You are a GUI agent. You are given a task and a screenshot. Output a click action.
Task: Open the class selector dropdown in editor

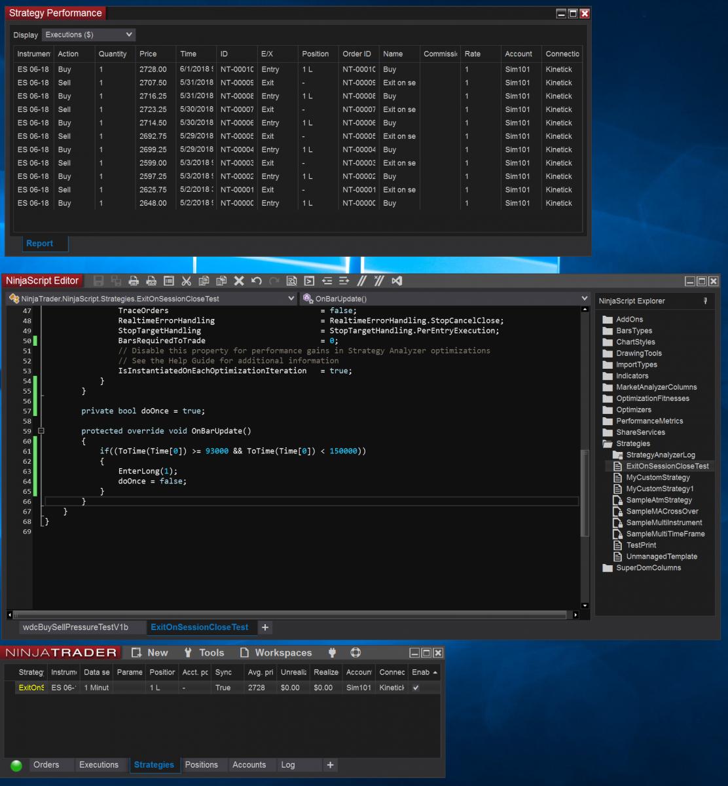(x=151, y=299)
